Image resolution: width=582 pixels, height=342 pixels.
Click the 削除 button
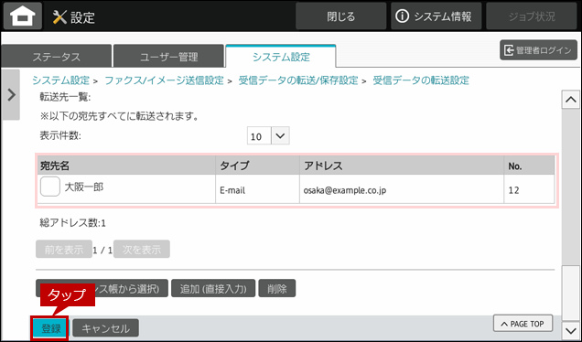277,288
